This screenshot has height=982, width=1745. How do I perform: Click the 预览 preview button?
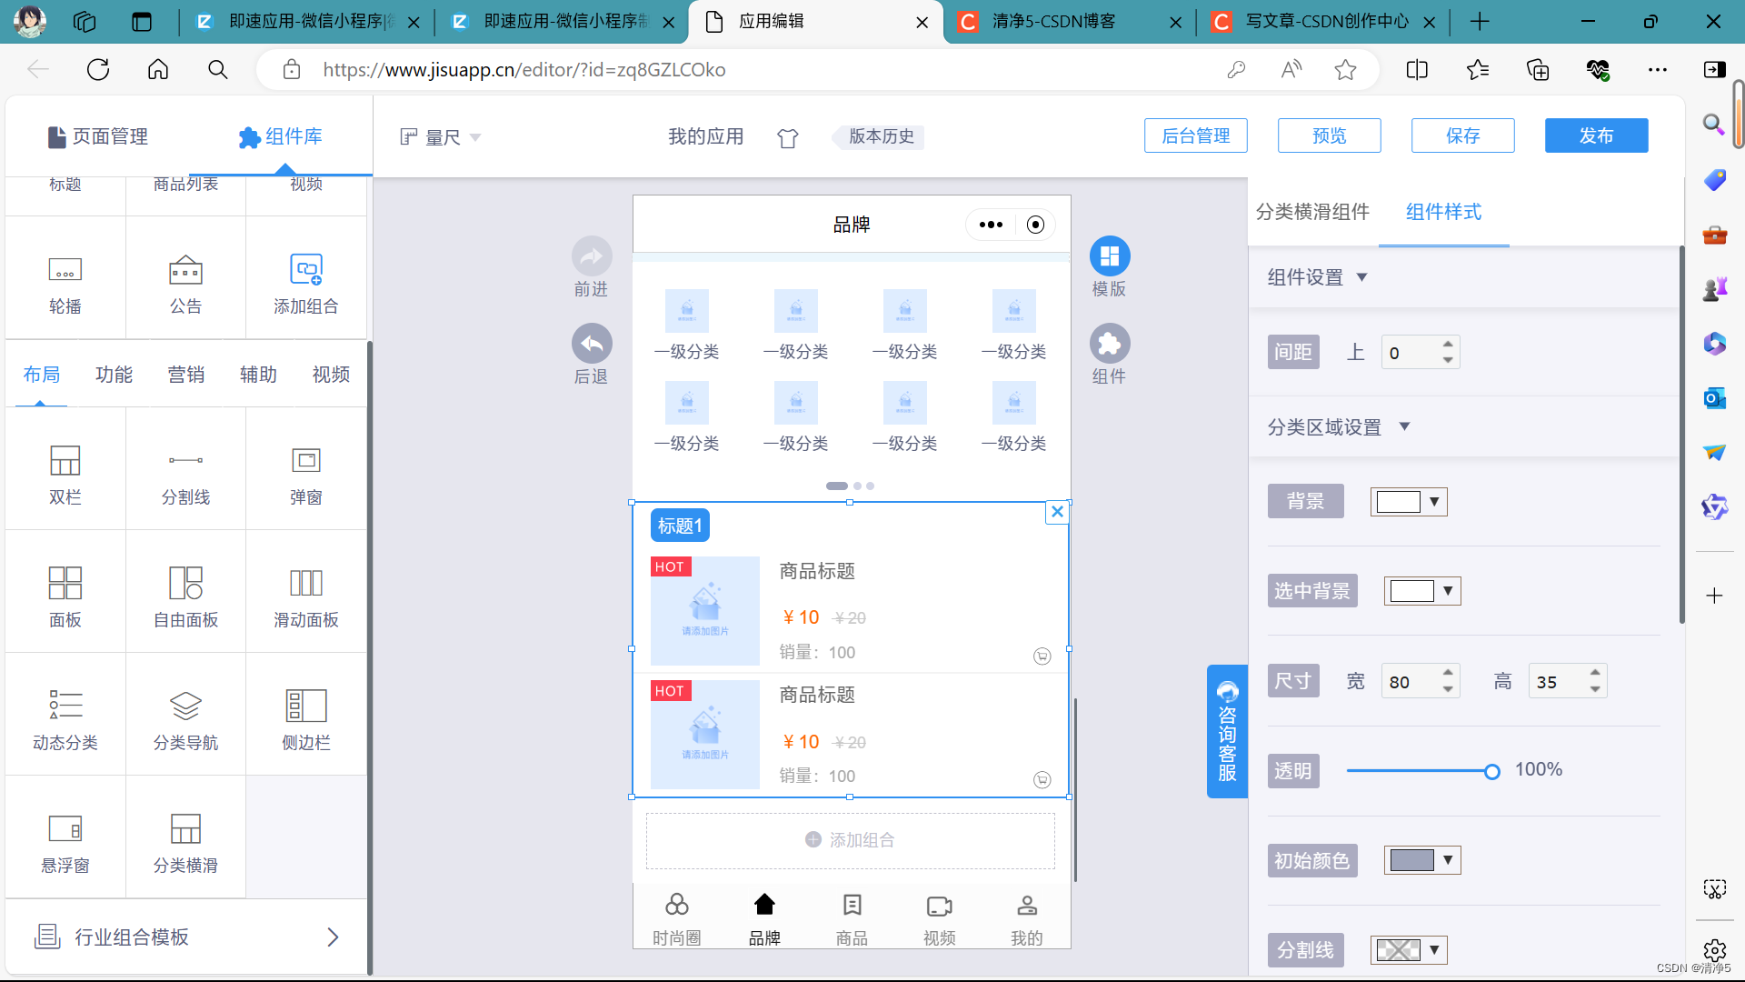[1329, 135]
